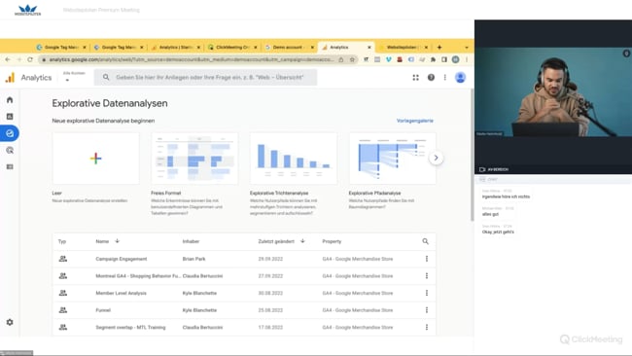Open the account selector dropdown
The width and height of the screenshot is (632, 356).
click(74, 77)
